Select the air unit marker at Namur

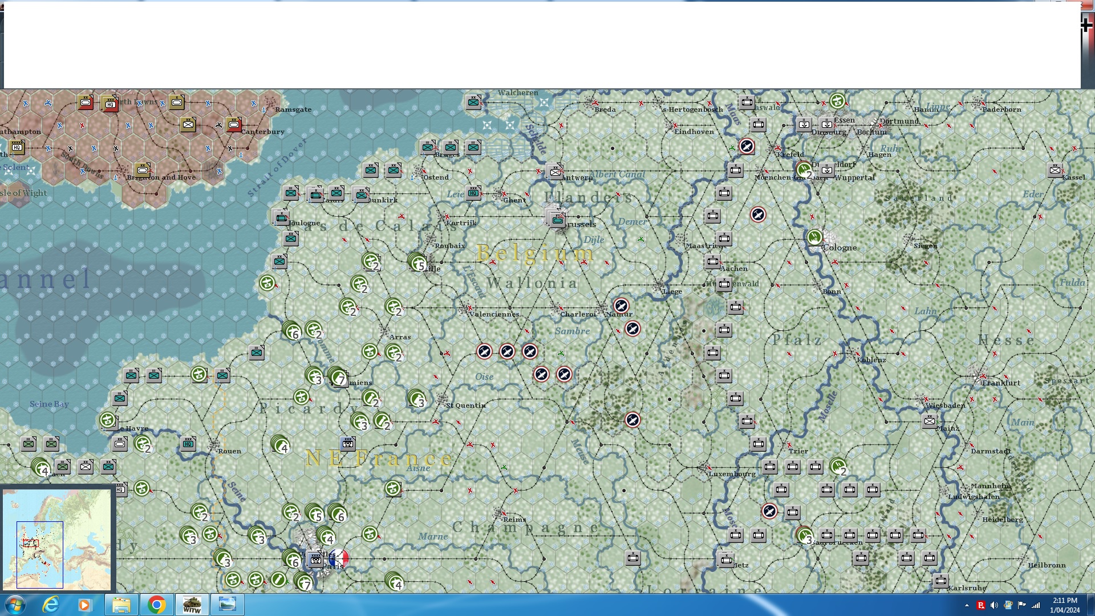click(x=621, y=306)
